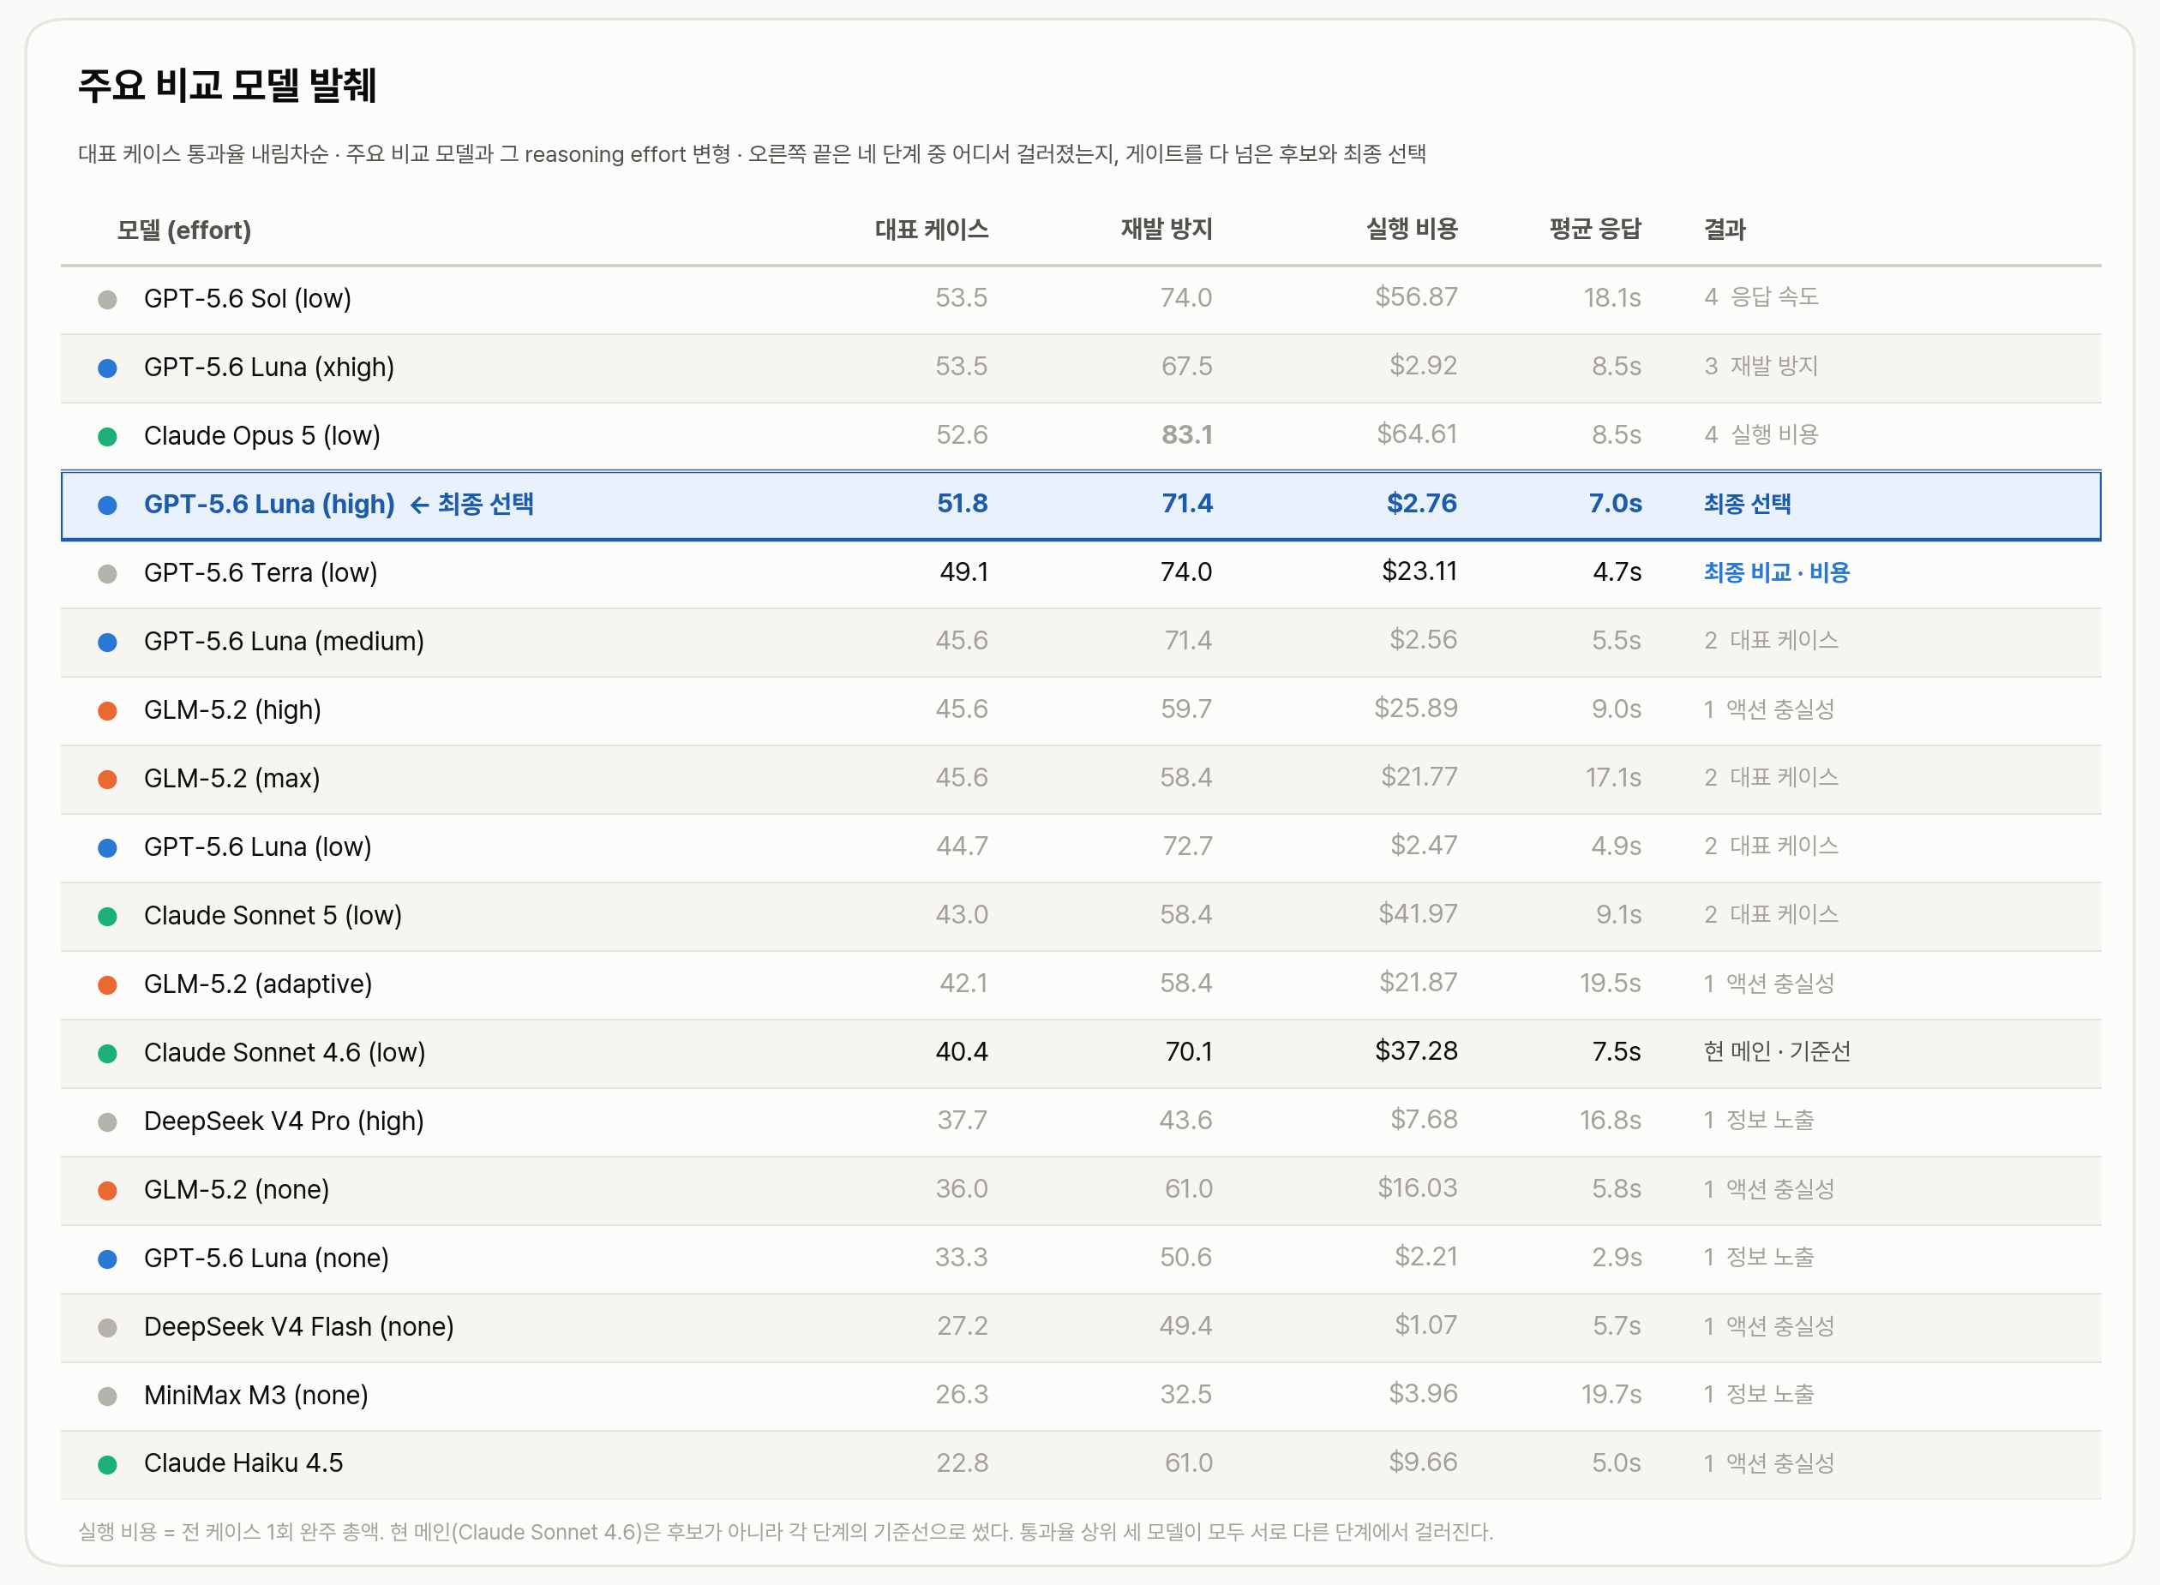Click the model name 'GPT-5.6 Luna (low)'
Viewport: 2160px width, 1585px height.
click(x=257, y=846)
